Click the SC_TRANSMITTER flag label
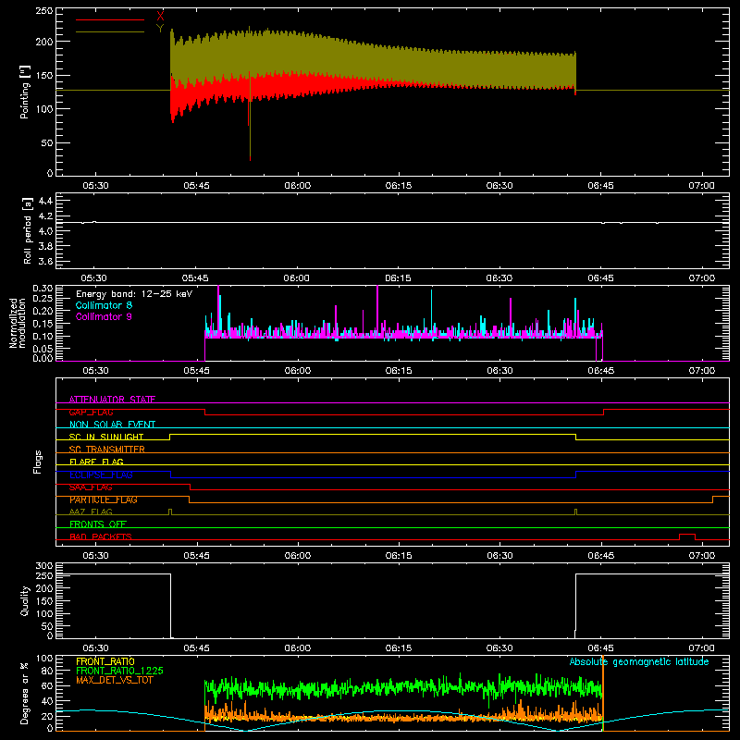 pyautogui.click(x=107, y=450)
